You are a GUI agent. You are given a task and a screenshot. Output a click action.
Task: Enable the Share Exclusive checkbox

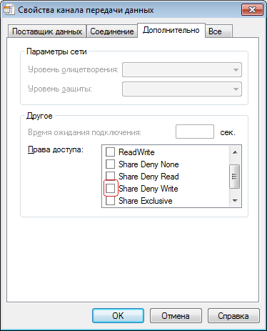pos(110,201)
